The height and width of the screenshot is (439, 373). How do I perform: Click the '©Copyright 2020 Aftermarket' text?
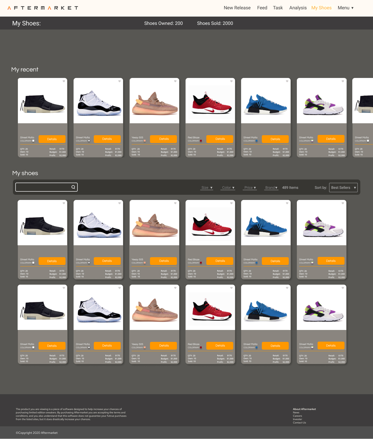[37, 433]
